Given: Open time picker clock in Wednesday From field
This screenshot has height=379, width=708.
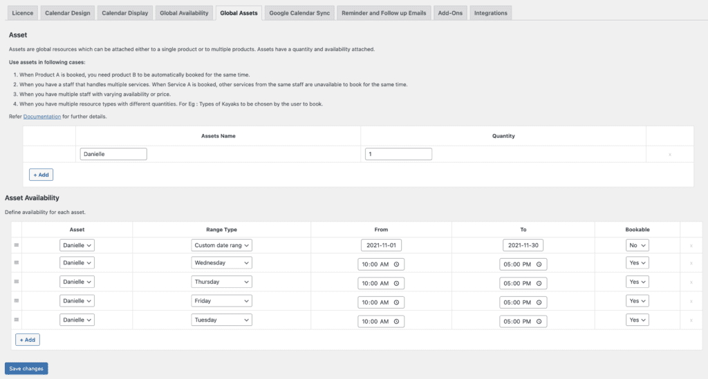Looking at the screenshot, I should tap(396, 264).
